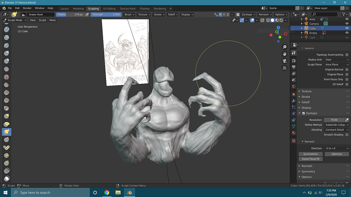Click the resolution eyedropper sample icon
Viewport: 351px width, 197px height.
tap(347, 120)
